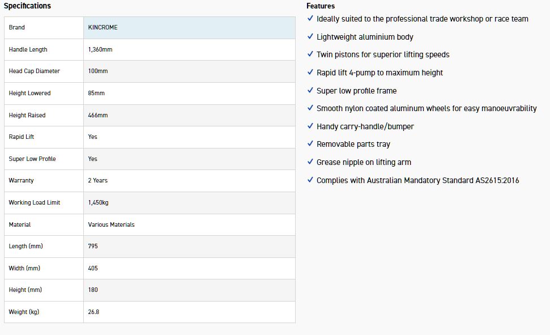The height and width of the screenshot is (335, 550).
Task: Select the KINCROME brand value cell
Action: click(103, 27)
